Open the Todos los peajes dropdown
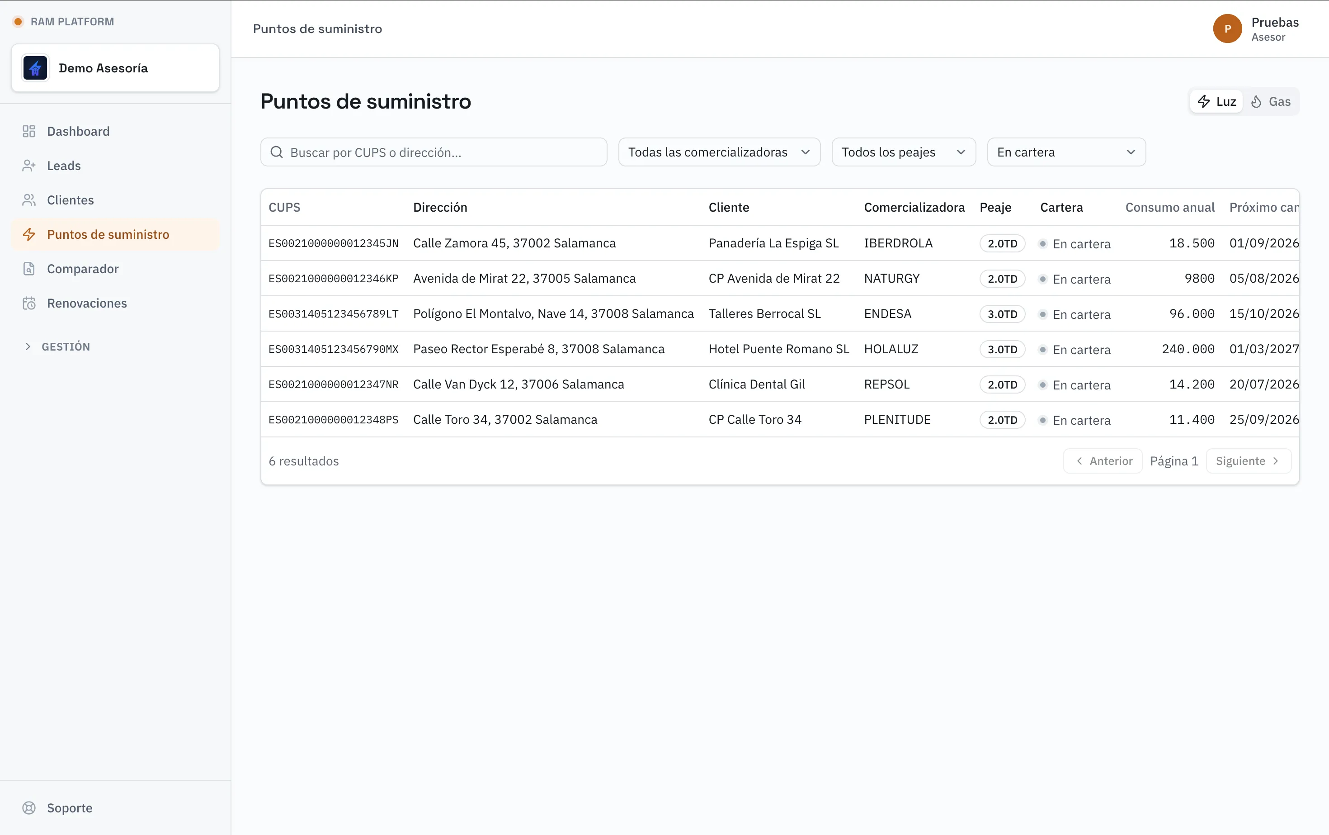The height and width of the screenshot is (835, 1329). pos(904,152)
